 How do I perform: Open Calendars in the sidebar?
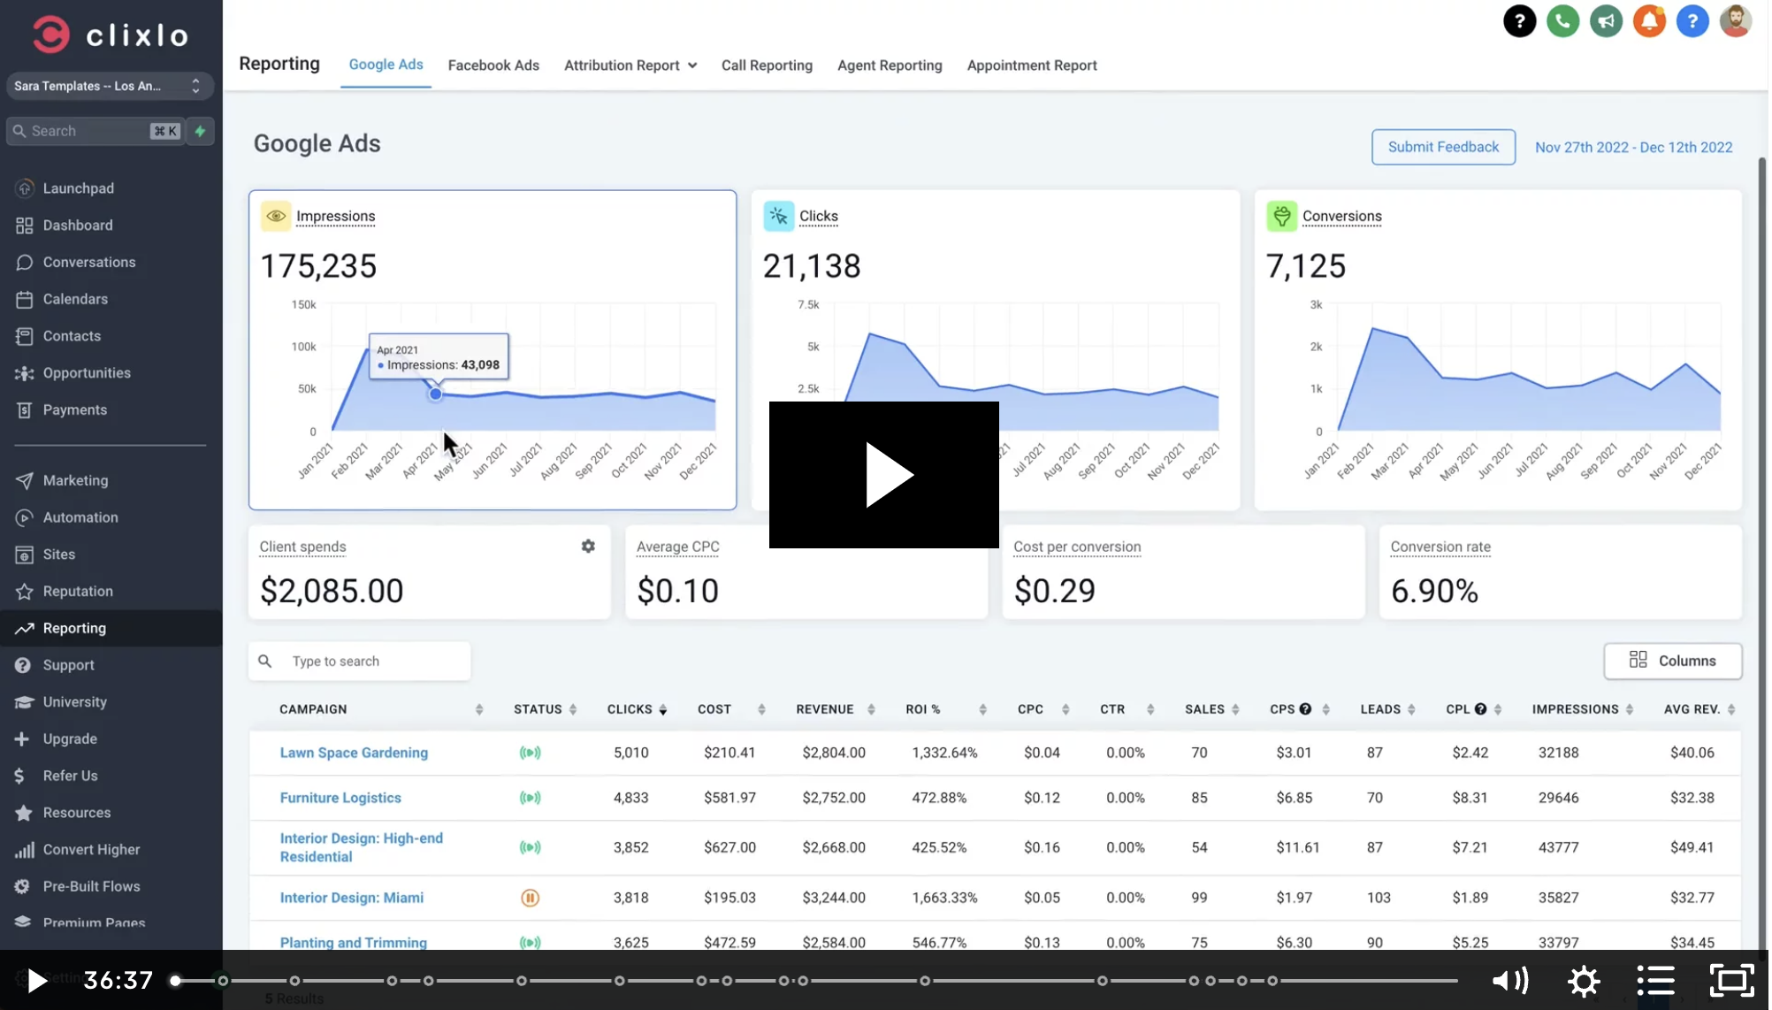(75, 300)
